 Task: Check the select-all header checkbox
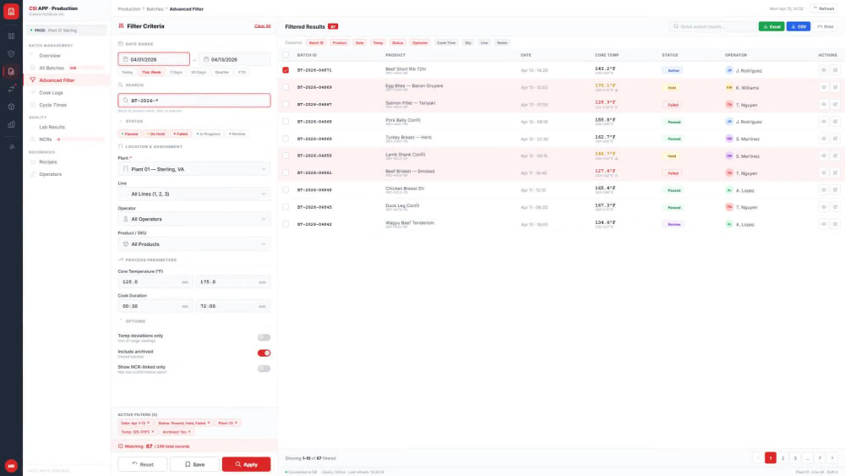pos(286,55)
